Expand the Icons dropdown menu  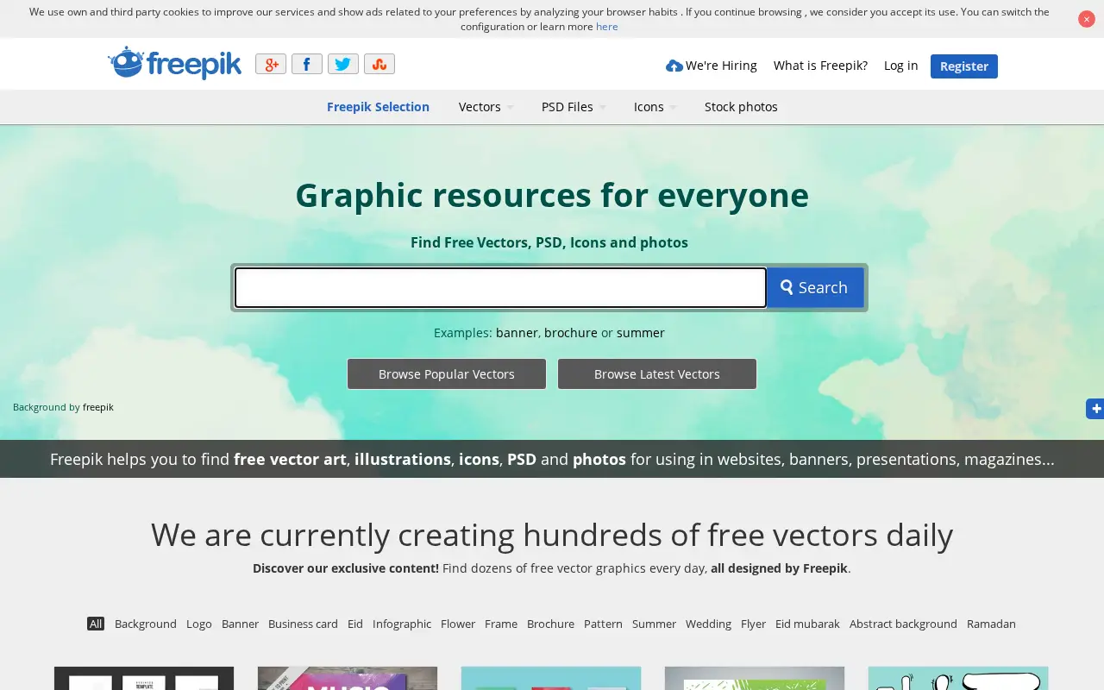655,107
